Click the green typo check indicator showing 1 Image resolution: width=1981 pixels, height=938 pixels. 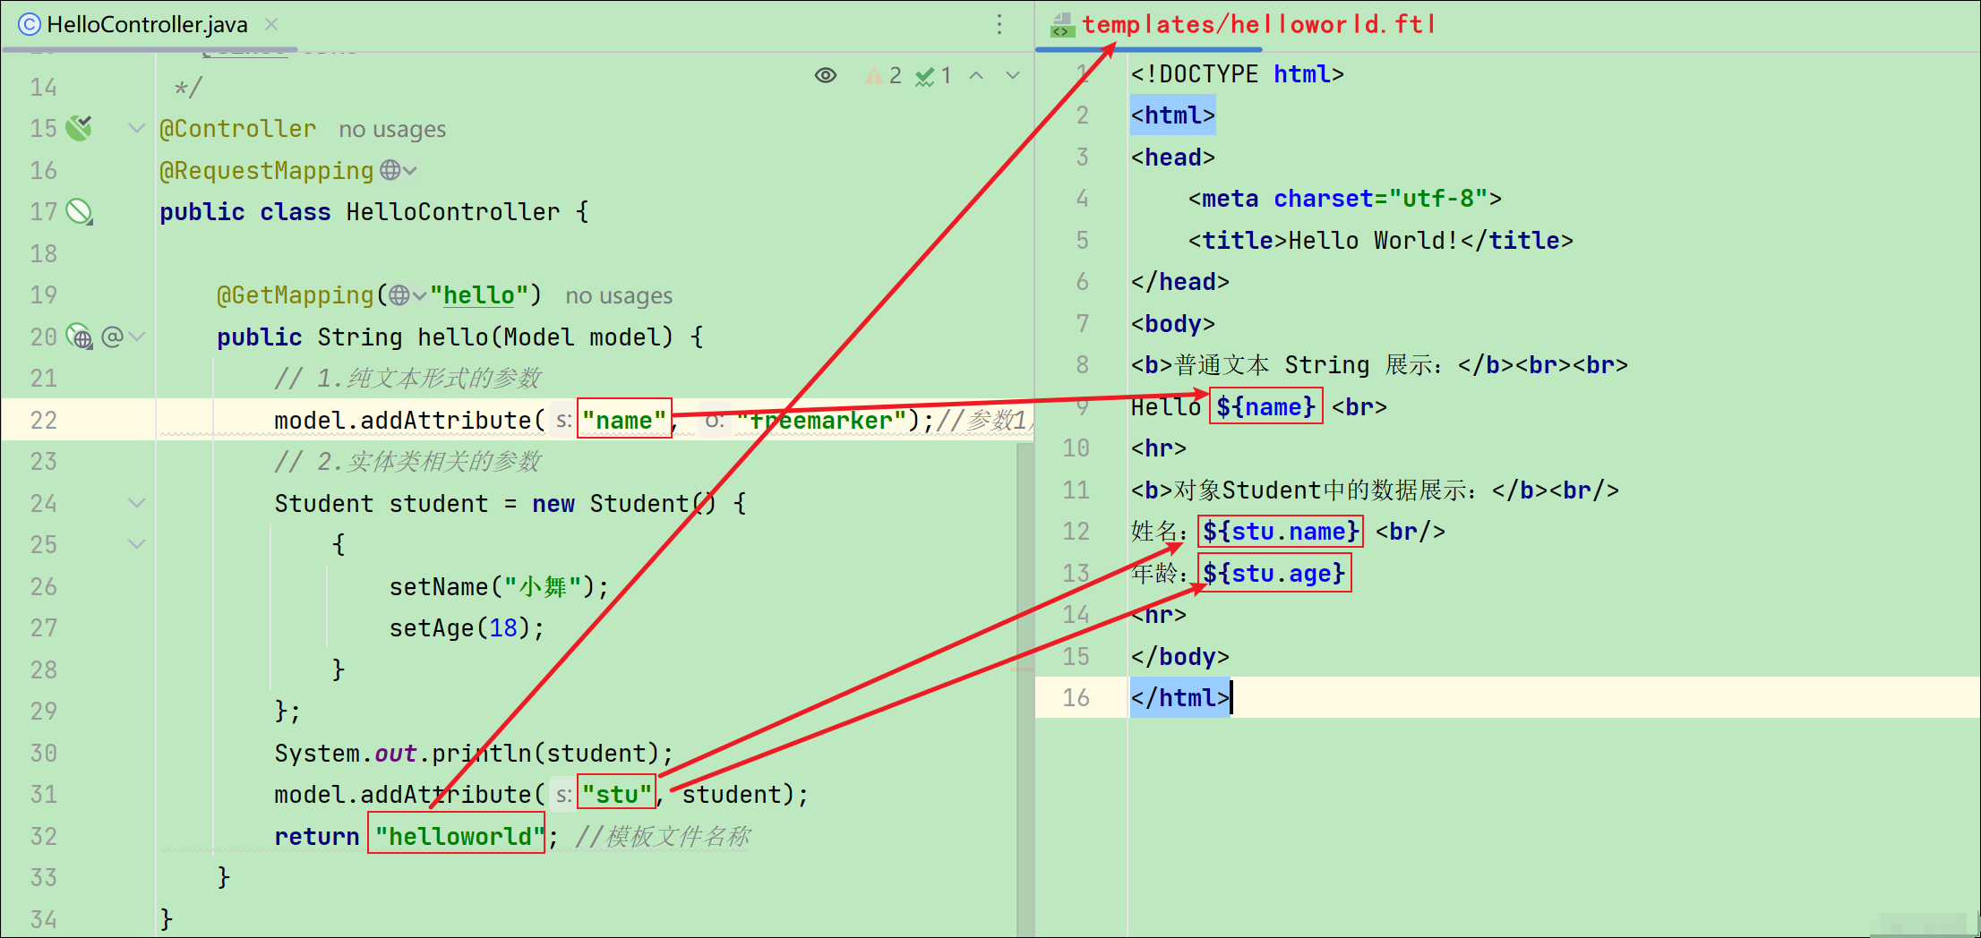pos(933,76)
